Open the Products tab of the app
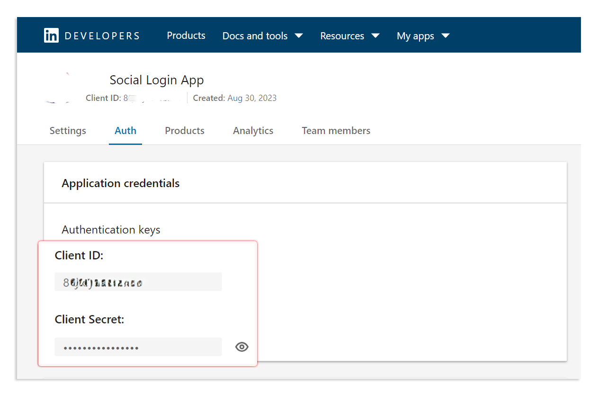 click(x=184, y=130)
